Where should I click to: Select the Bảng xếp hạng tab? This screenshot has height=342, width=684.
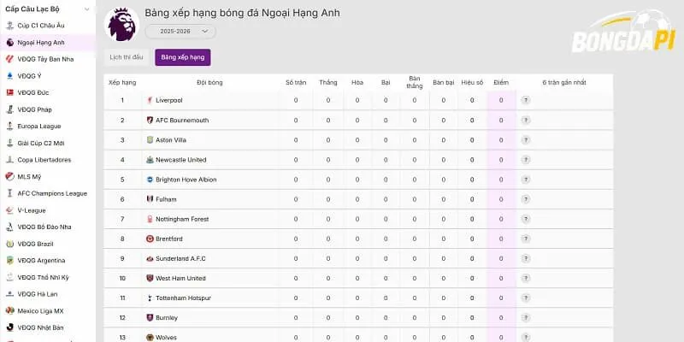[183, 57]
